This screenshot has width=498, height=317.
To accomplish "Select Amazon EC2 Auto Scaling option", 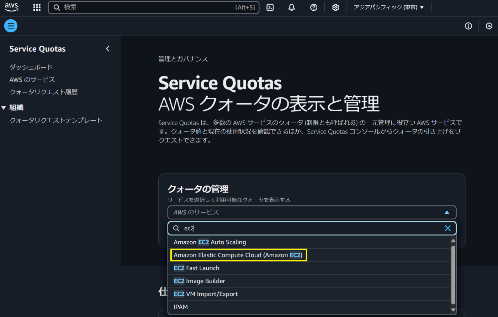I will (x=309, y=242).
